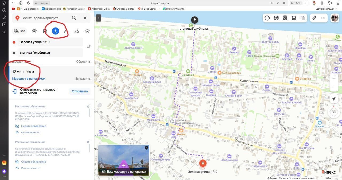This screenshot has width=342, height=180.
Task: Select the car route mode
Action: point(34,31)
